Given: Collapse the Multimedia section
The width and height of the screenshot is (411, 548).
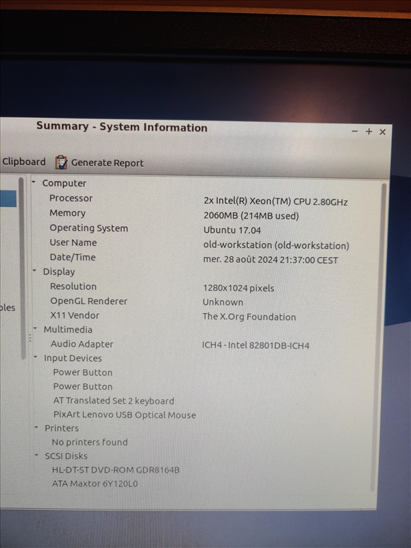Looking at the screenshot, I should [36, 329].
